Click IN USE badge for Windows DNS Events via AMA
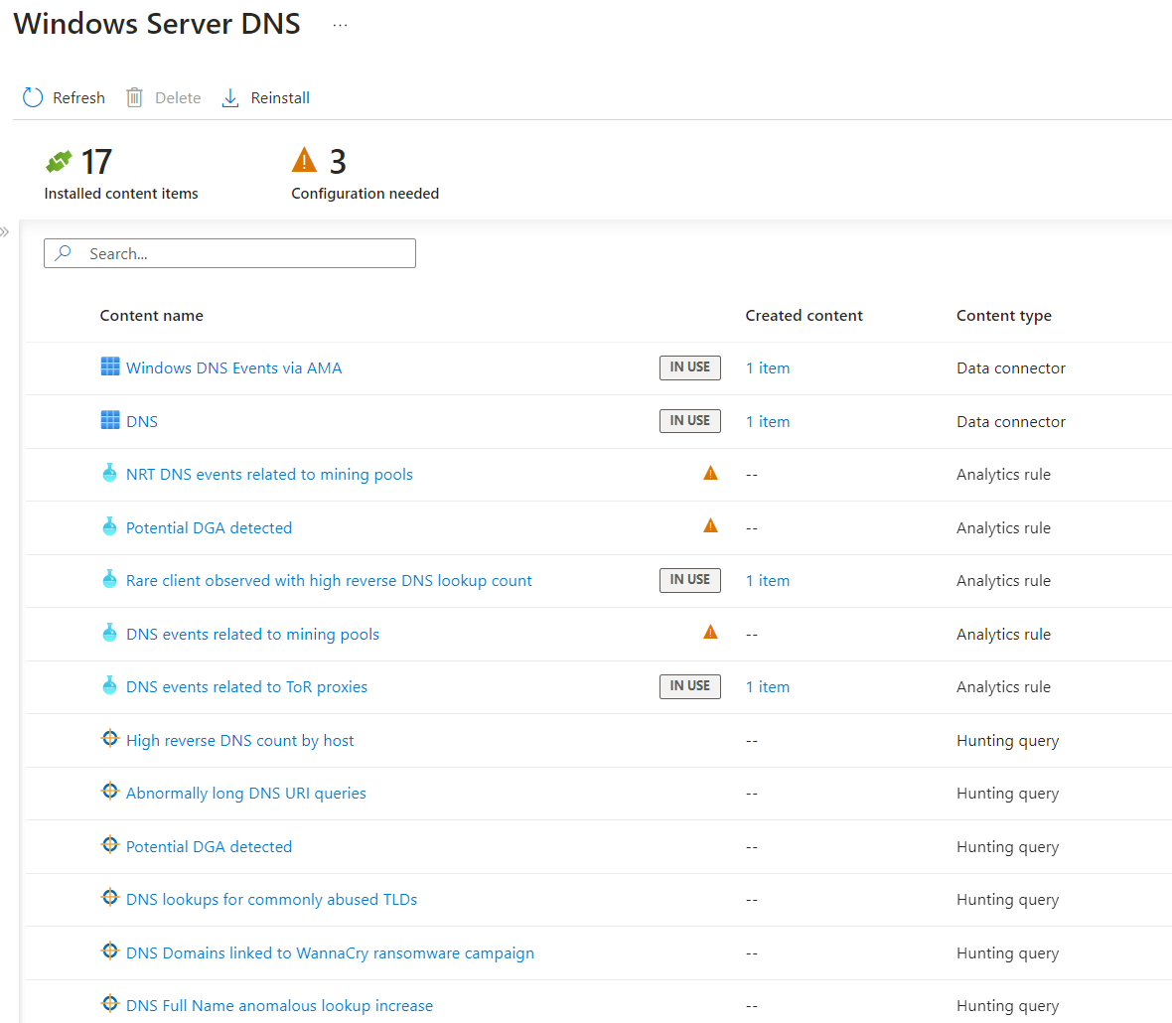Image resolution: width=1172 pixels, height=1023 pixels. [690, 366]
